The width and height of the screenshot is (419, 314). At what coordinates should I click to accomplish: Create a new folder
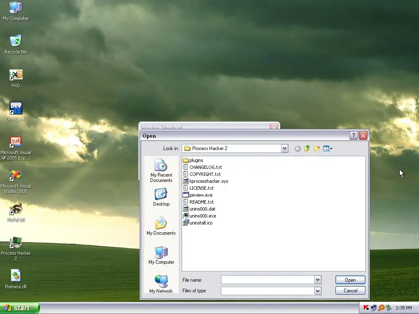[317, 148]
